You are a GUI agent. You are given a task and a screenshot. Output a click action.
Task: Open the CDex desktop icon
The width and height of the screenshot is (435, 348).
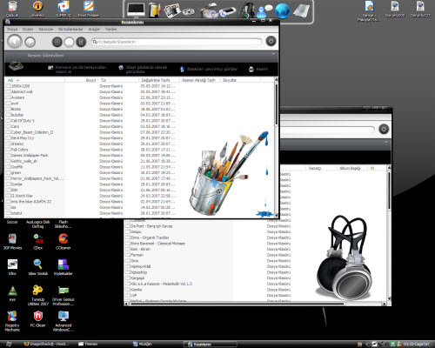[x=37, y=241]
